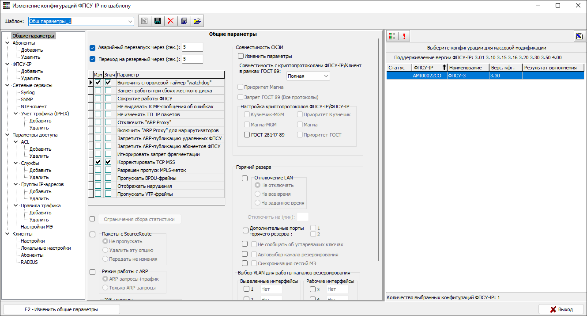This screenshot has width=587, height=316.
Task: Collapse the 'Сетевые сервисы' tree node
Action: click(7, 85)
